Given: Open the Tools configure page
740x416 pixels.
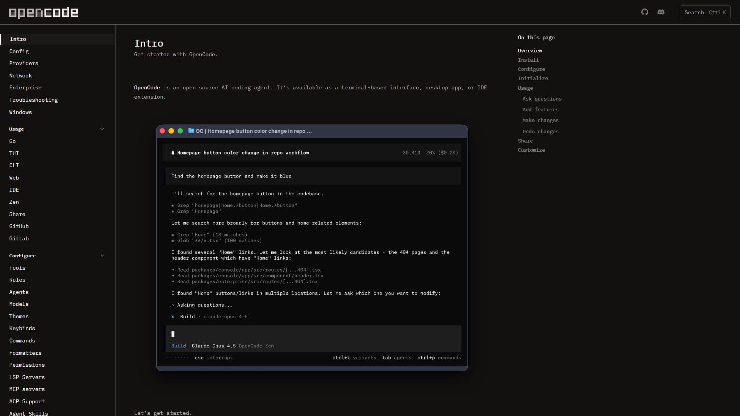Looking at the screenshot, I should pos(17,268).
